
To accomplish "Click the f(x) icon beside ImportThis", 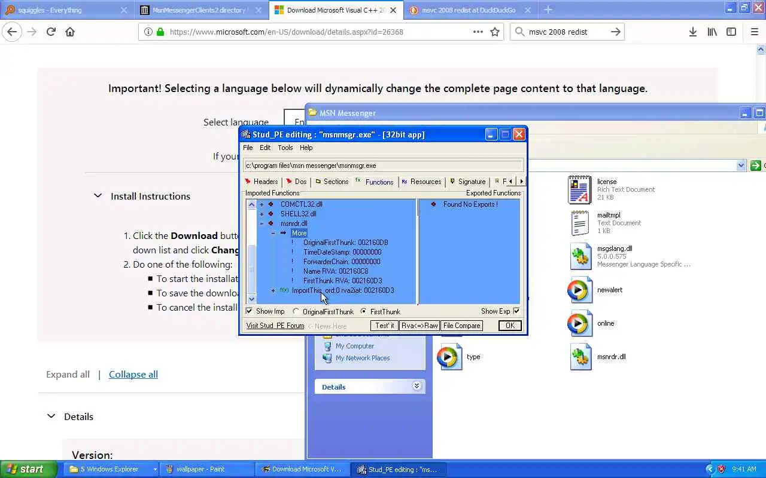I will pos(284,290).
